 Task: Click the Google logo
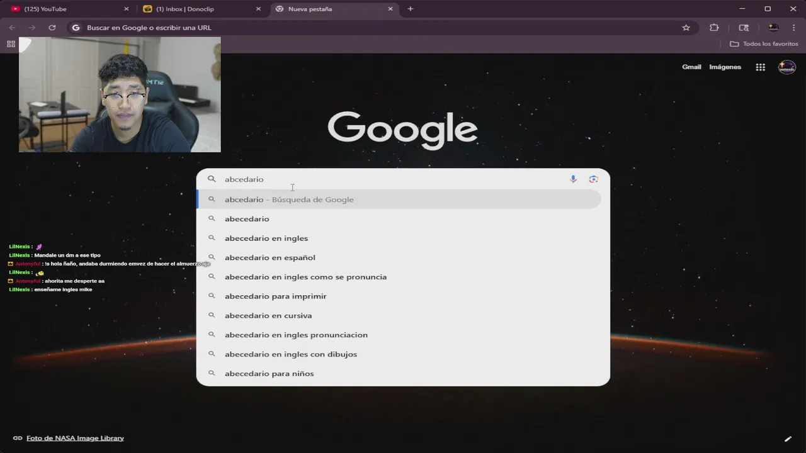[403, 130]
